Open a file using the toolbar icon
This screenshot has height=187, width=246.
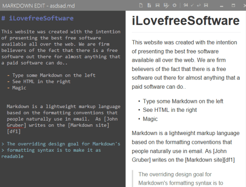tap(149, 6)
